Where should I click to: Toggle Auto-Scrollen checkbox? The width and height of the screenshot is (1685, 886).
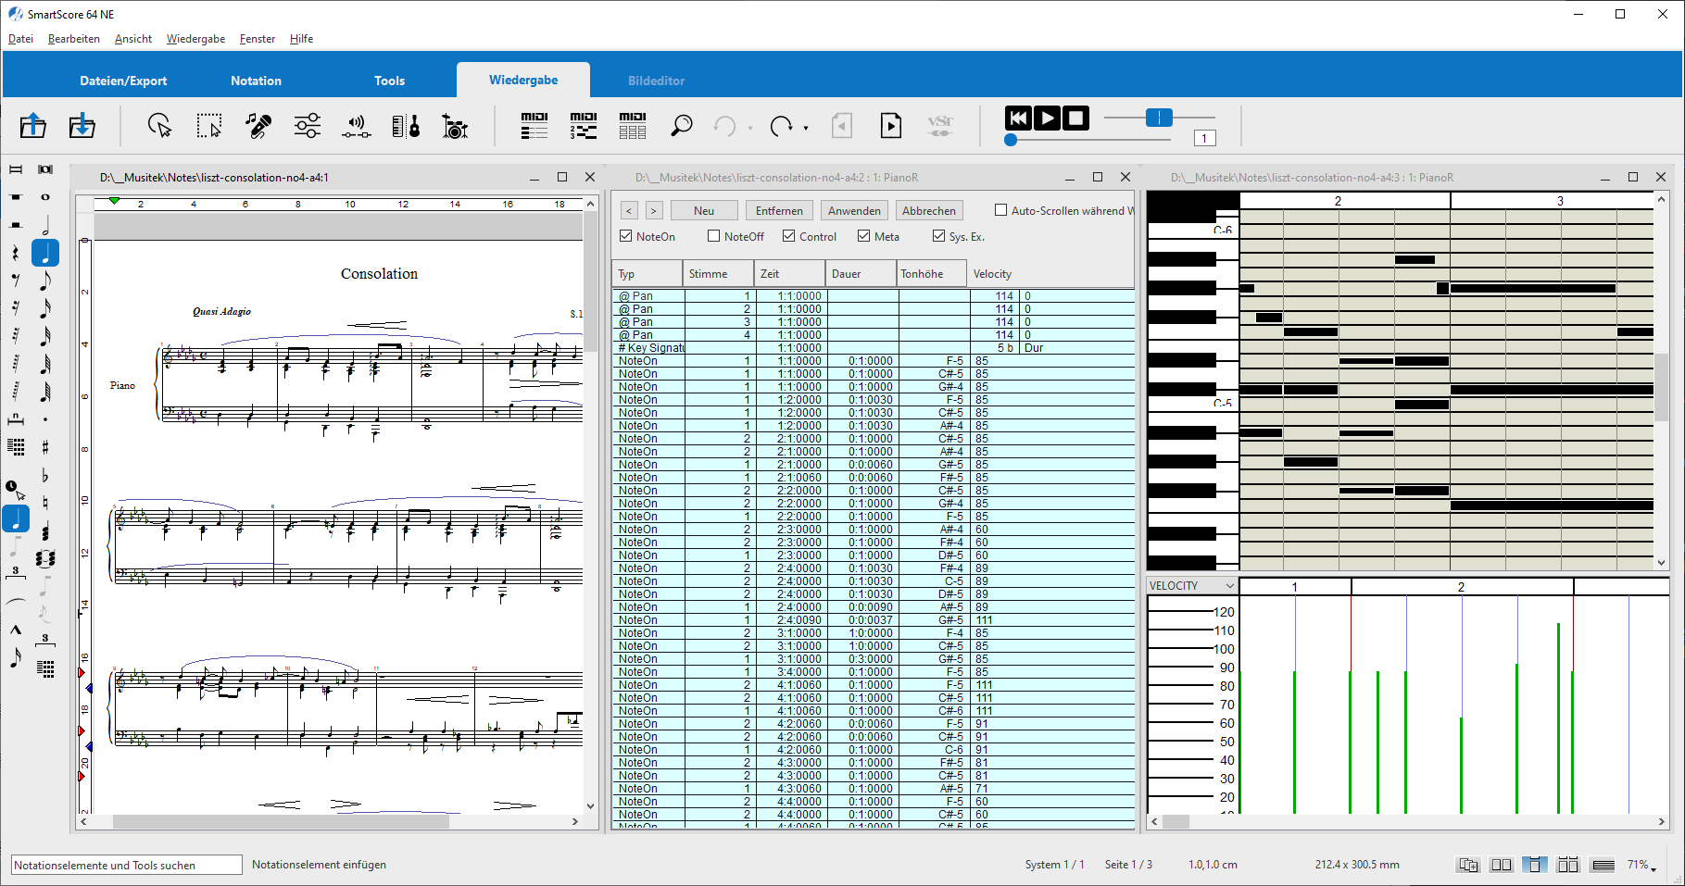(1000, 211)
